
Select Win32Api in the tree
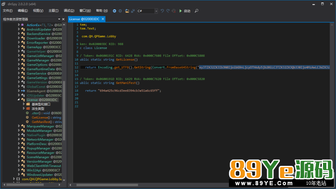43,170
